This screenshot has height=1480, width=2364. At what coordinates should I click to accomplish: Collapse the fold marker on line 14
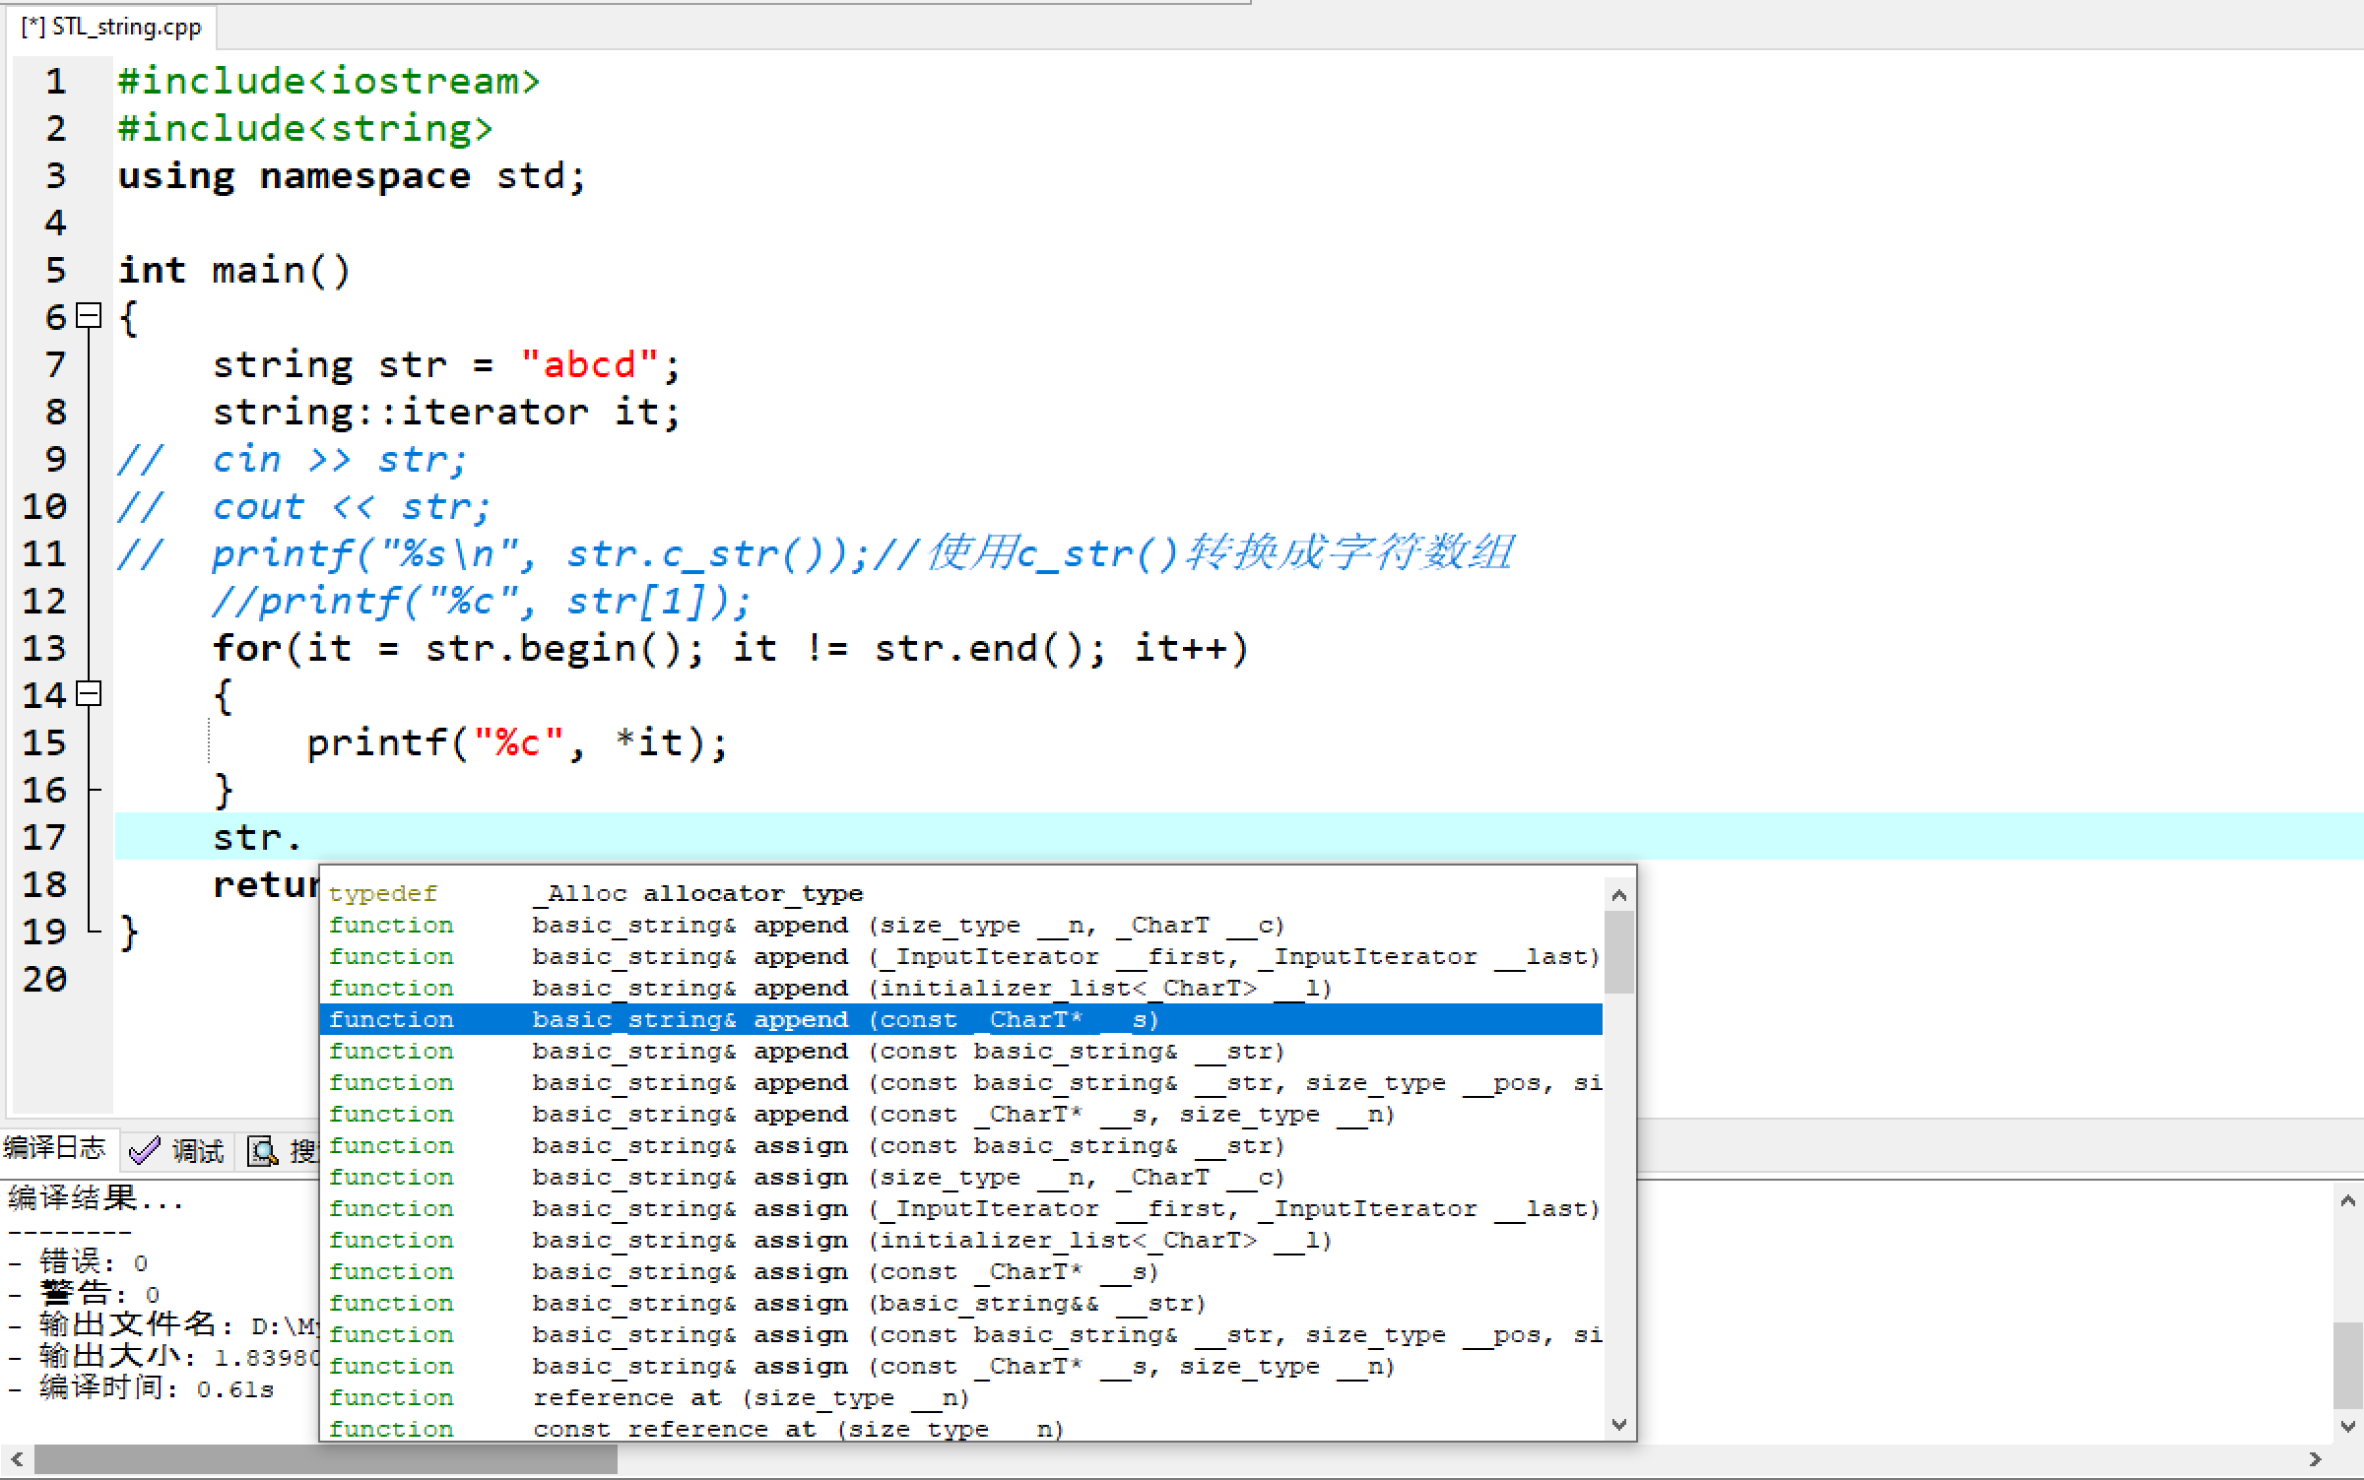tap(89, 694)
